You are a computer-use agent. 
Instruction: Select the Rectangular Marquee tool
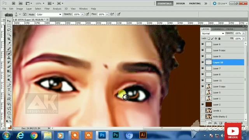(9, 25)
